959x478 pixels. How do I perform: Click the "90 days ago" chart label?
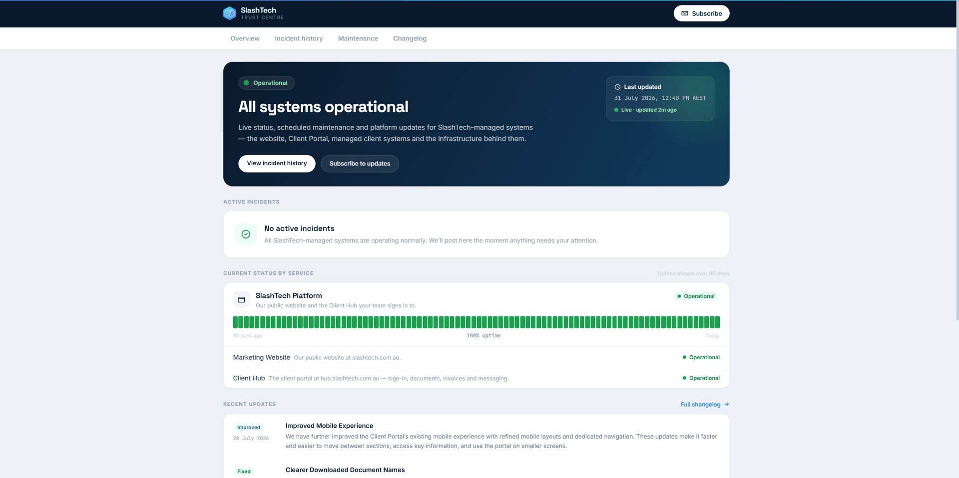point(248,336)
